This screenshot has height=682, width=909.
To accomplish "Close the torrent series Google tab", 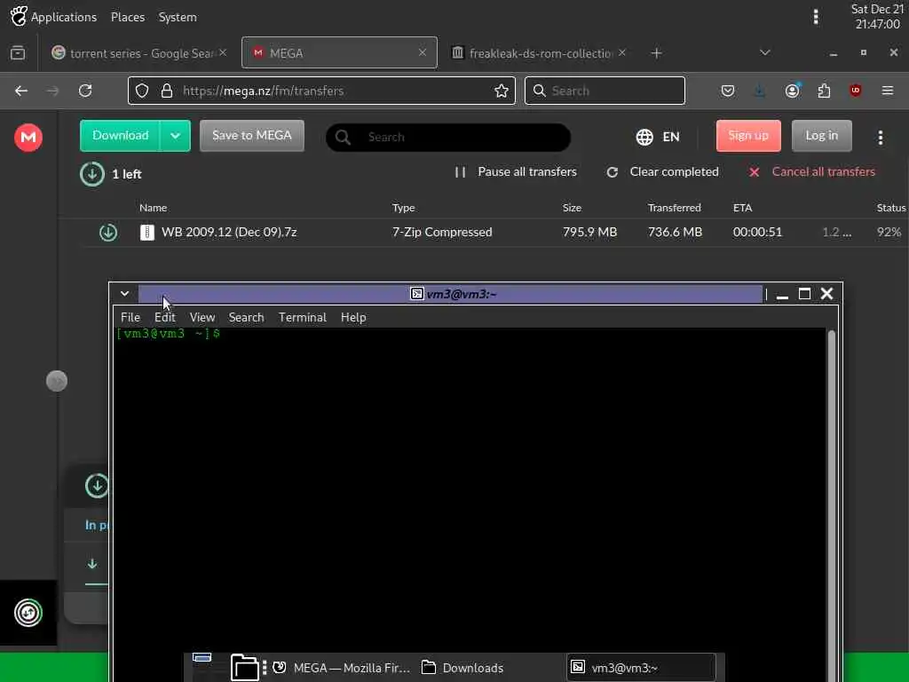I will click(223, 52).
